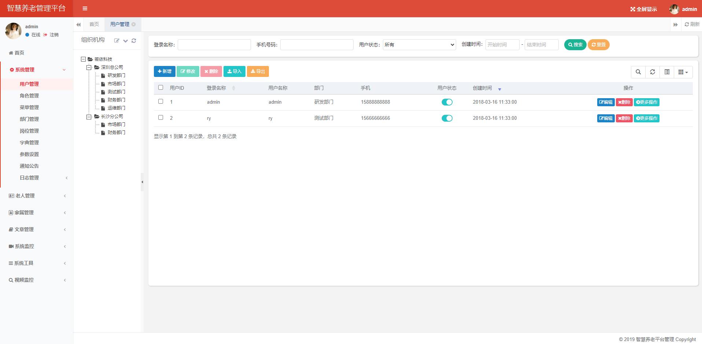Refresh the user table with the refresh icon
Image resolution: width=702 pixels, height=344 pixels.
pyautogui.click(x=652, y=72)
